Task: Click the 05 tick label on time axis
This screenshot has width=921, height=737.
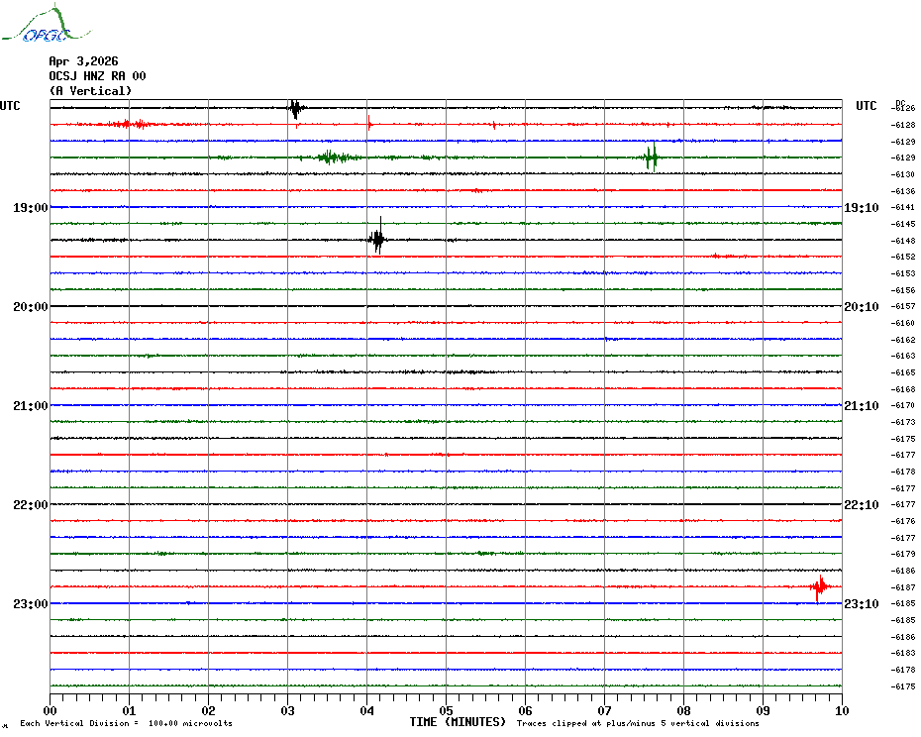Action: pos(446,710)
